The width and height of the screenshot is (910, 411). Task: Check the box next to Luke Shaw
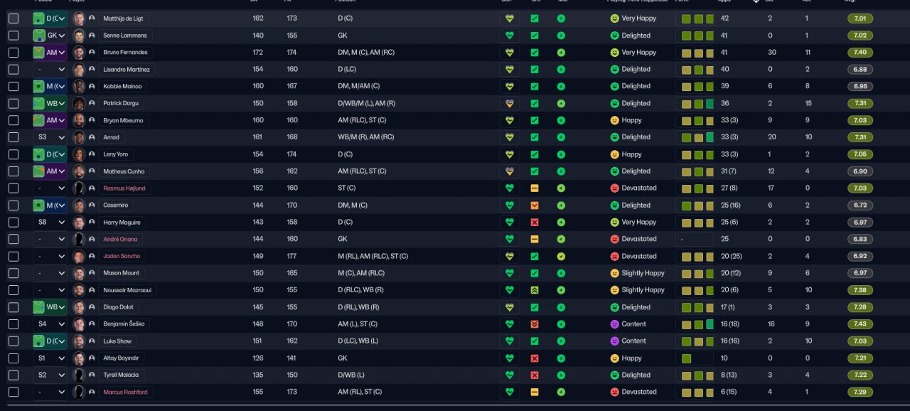click(14, 341)
